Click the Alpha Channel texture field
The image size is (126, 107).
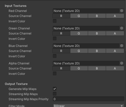pyautogui.click(x=86, y=63)
